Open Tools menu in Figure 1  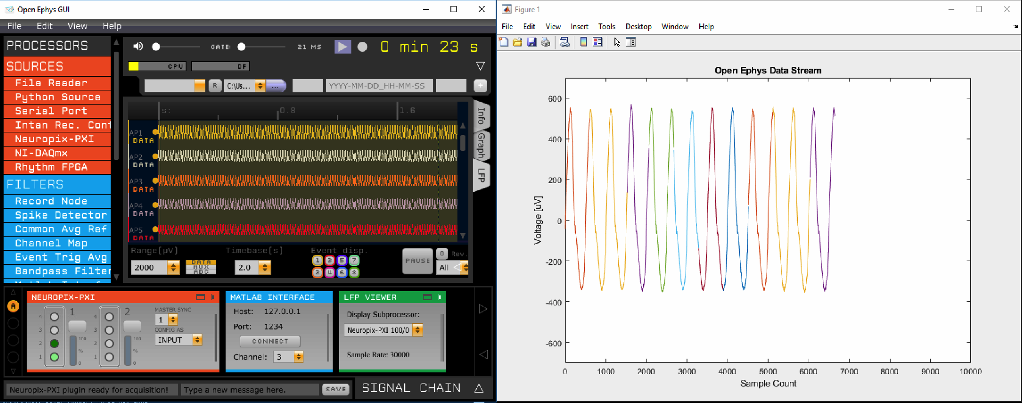[x=607, y=27]
